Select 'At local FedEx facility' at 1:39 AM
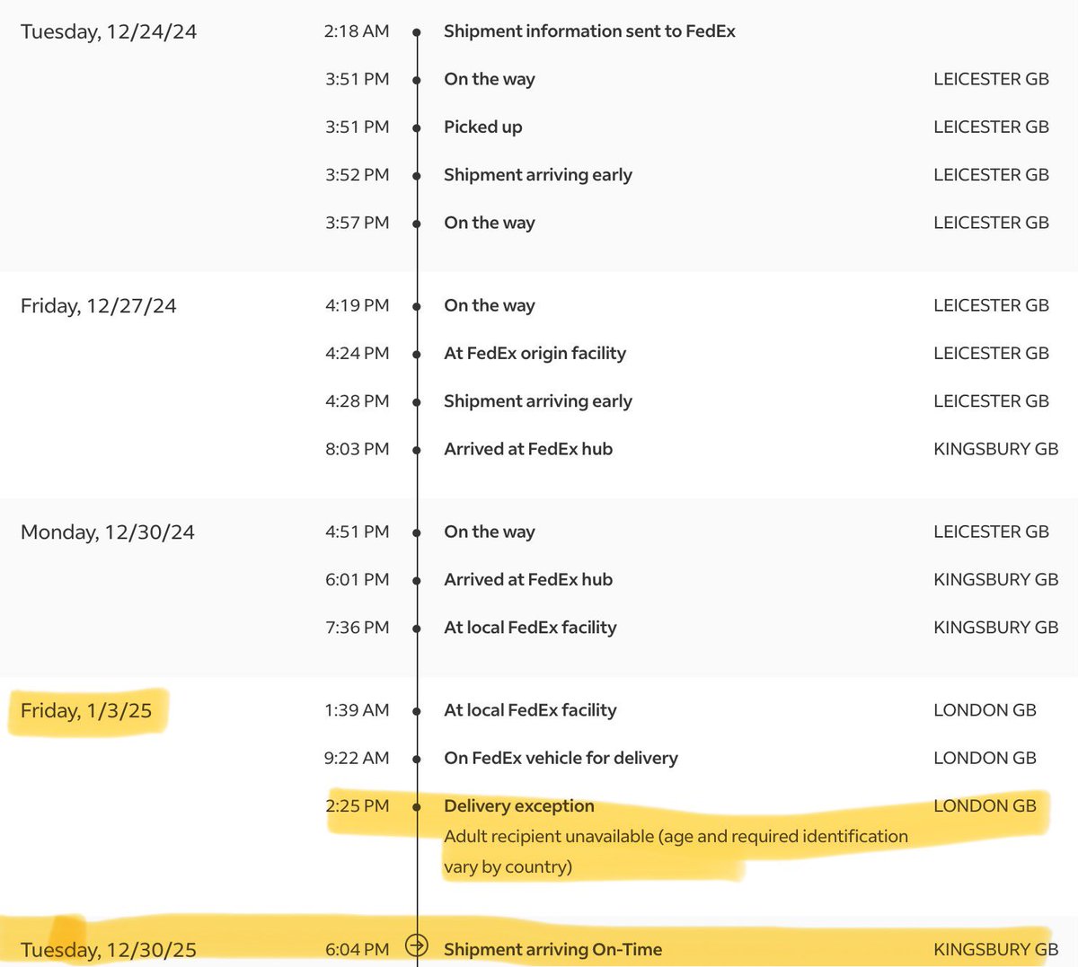The width and height of the screenshot is (1078, 967). pyautogui.click(x=530, y=710)
